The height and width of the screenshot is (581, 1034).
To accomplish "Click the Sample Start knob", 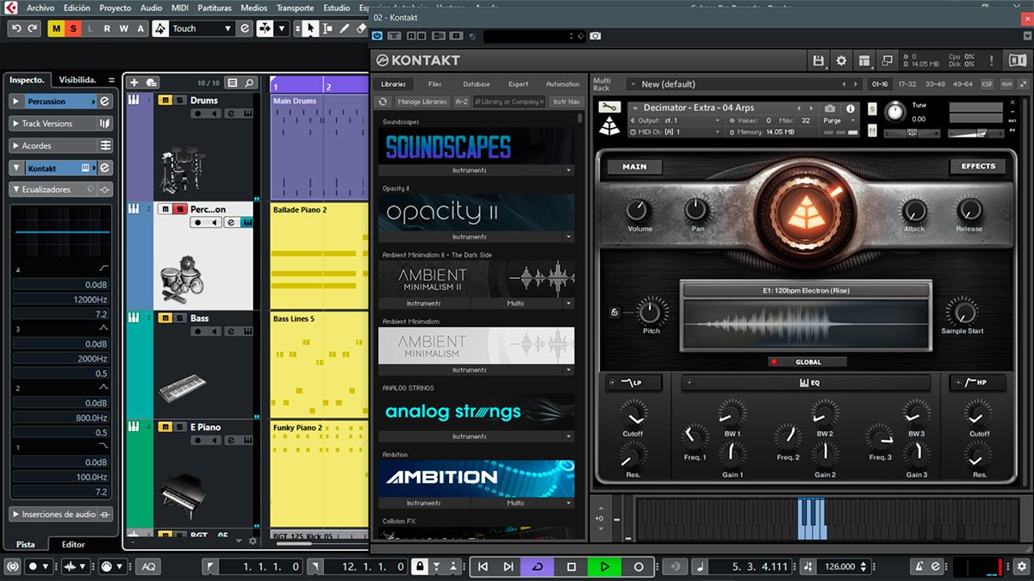I will [961, 311].
